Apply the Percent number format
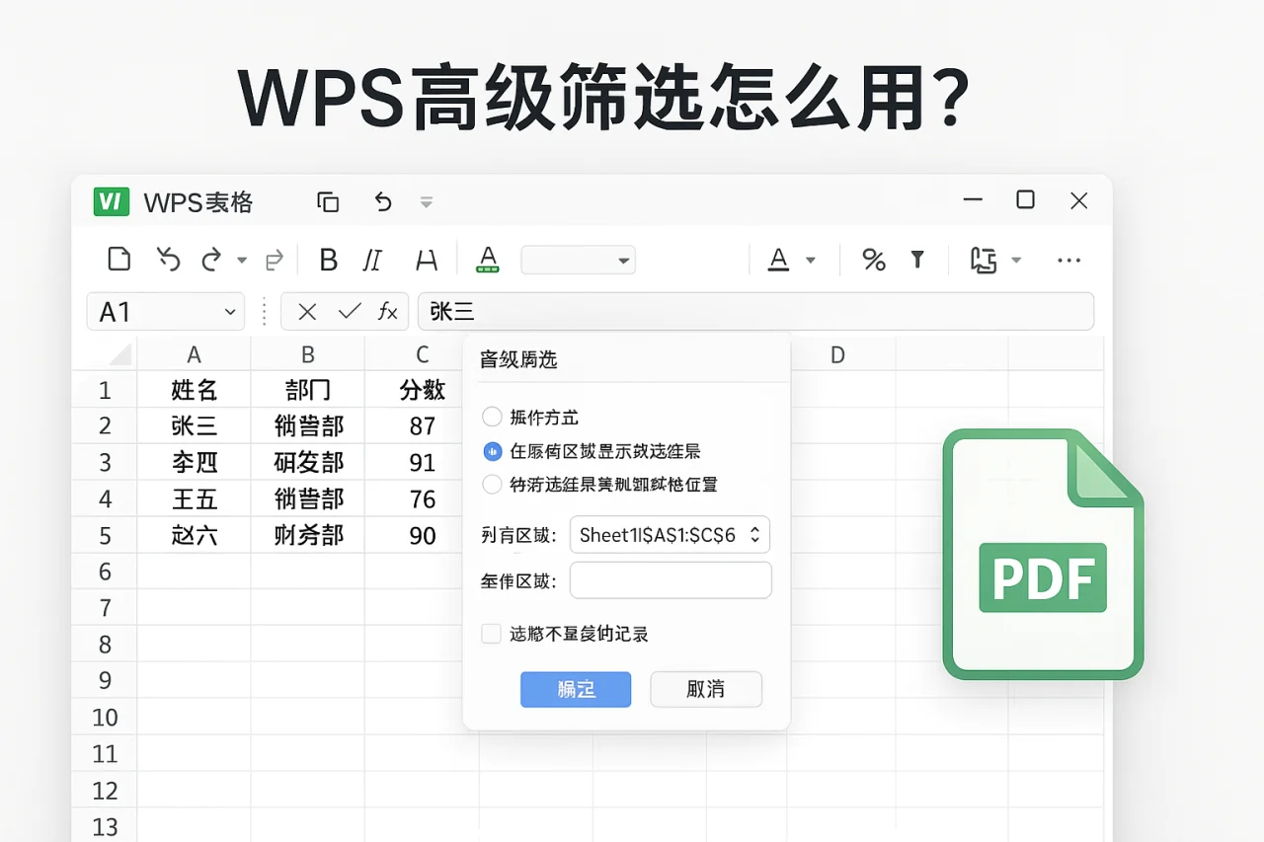Screen dimensions: 1264x842 coord(873,260)
